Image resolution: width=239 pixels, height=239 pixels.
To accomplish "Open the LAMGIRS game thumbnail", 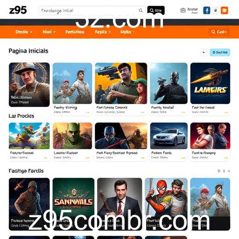I will tap(210, 83).
